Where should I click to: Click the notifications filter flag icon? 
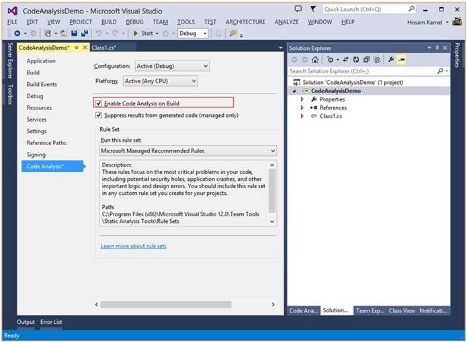tap(313, 9)
